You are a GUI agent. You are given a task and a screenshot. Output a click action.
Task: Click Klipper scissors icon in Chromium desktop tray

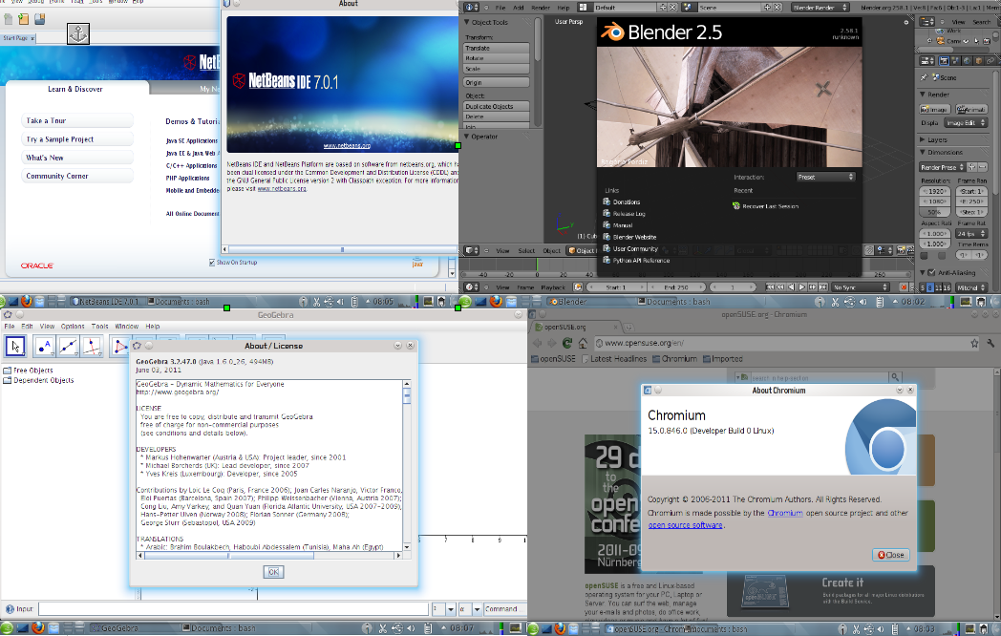(x=858, y=629)
